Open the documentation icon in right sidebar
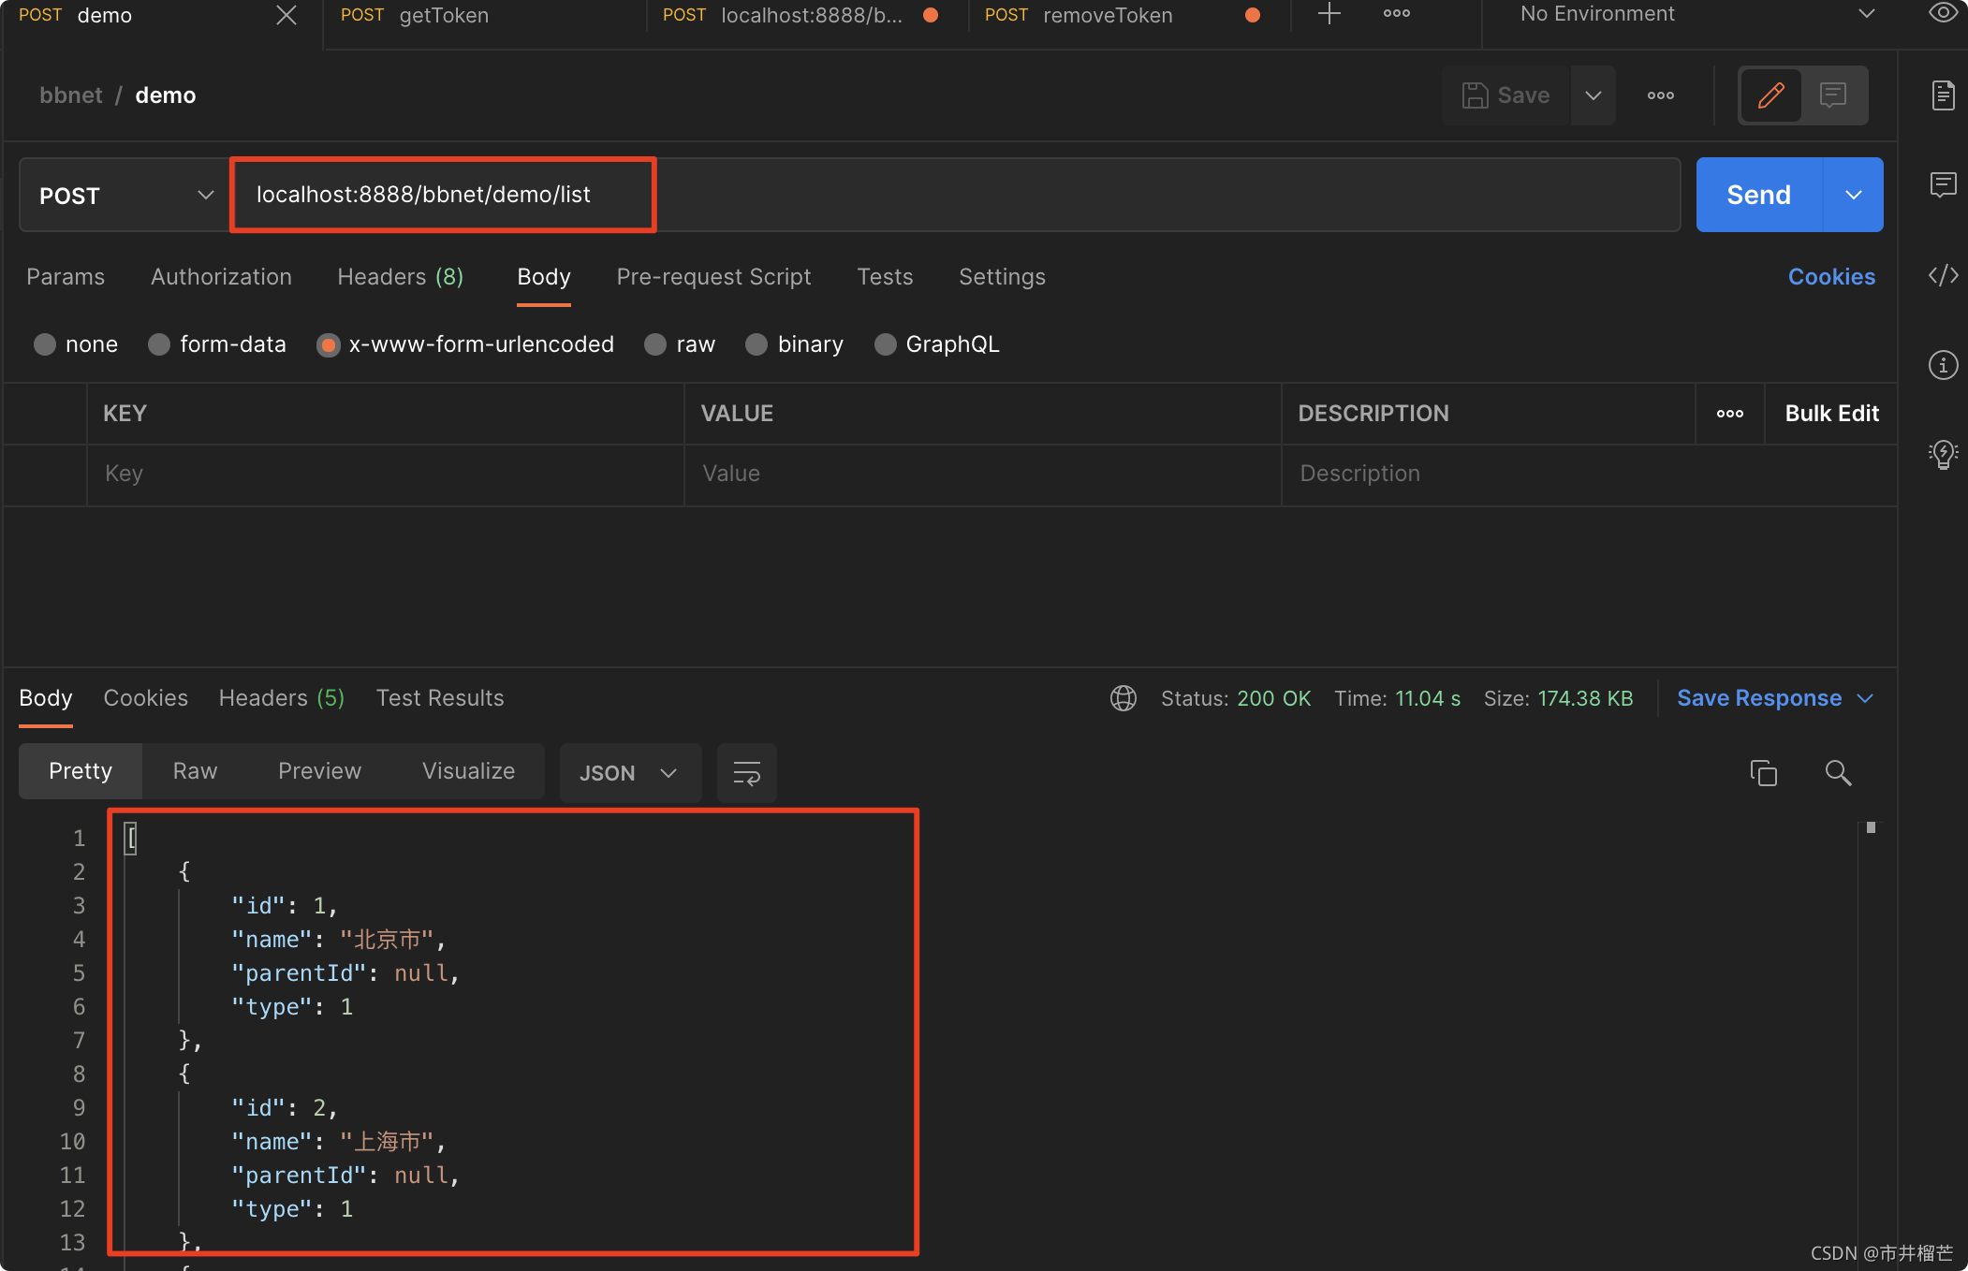This screenshot has width=1968, height=1271. tap(1943, 95)
